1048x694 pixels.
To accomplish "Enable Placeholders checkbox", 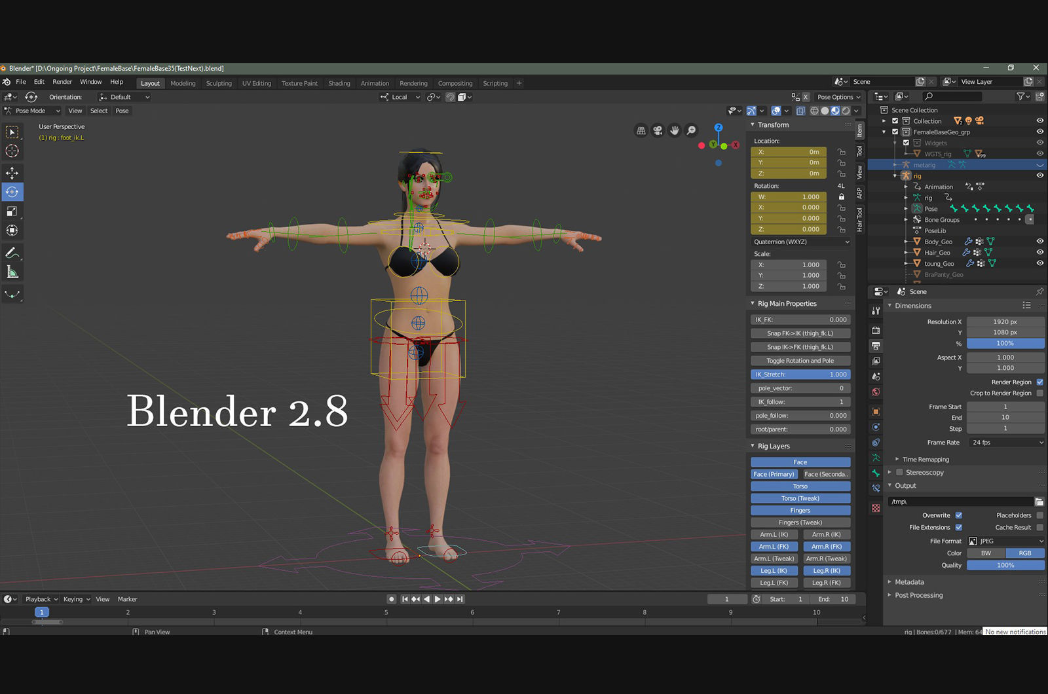I will click(x=1039, y=515).
